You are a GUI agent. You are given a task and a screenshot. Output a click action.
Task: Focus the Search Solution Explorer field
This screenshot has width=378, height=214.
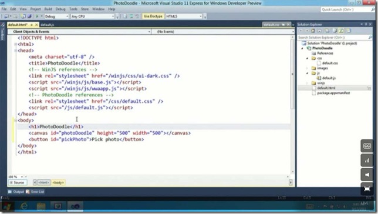pos(333,38)
